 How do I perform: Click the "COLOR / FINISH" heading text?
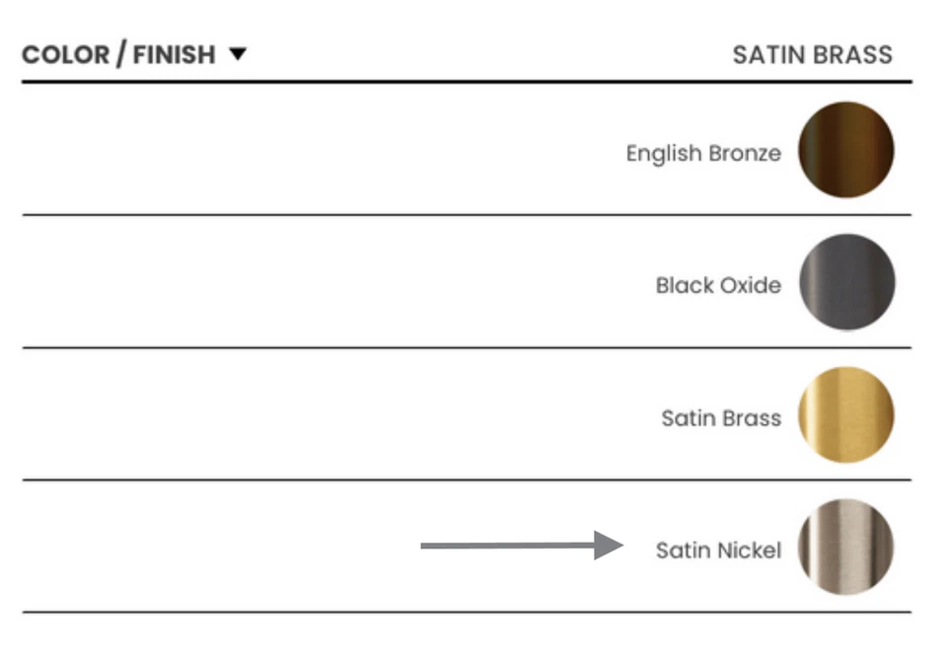pos(118,54)
